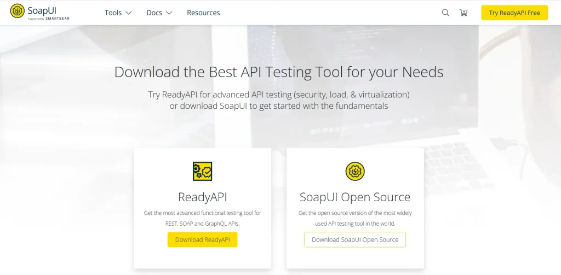Click 'used API testing tool in the world.' text
Screen dimensions: 561x275
355,224
